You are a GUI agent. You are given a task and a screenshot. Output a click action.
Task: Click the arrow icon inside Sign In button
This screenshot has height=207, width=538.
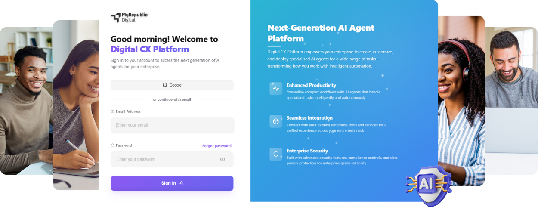181,183
